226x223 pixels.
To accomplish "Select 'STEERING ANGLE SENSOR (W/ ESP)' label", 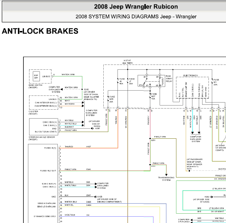I will (42, 138).
